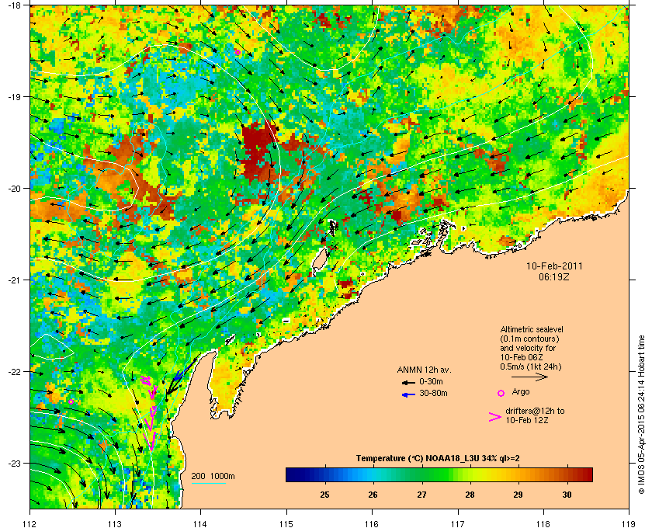Viewport: 652px width, 528px height.
Task: Click the magenta Argo circle in the legend
Action: coord(501,393)
